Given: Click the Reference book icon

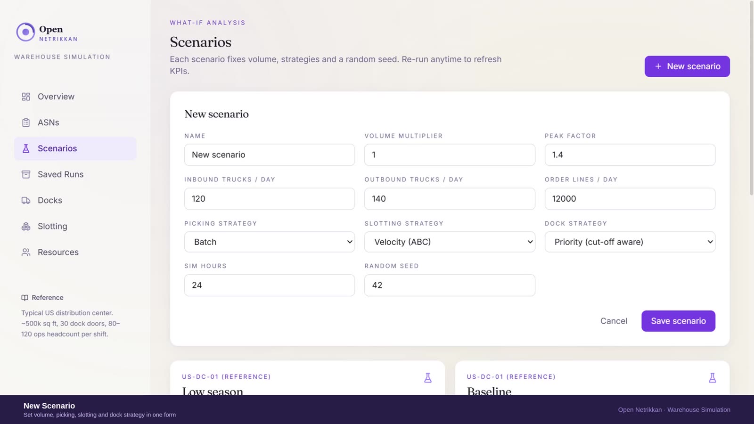Looking at the screenshot, I should [x=25, y=298].
